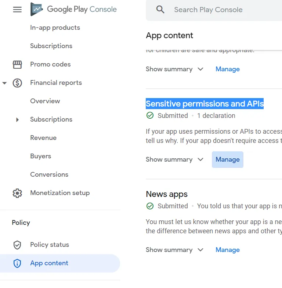Screen dimensions: 282x288
Task: Expand Show summary above Sensitive permissions section
Action: click(x=174, y=69)
